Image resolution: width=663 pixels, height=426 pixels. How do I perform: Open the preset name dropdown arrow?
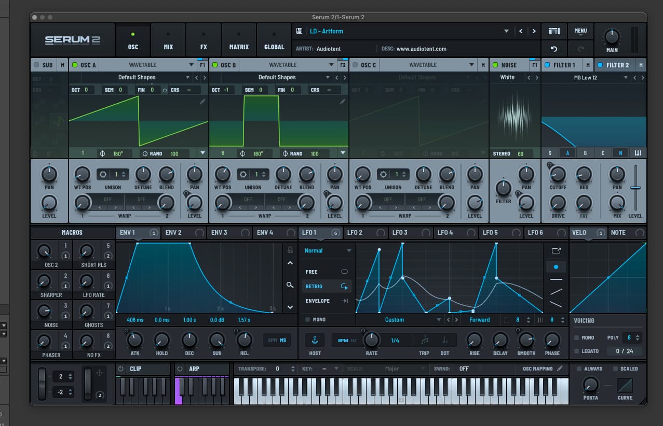pos(506,31)
